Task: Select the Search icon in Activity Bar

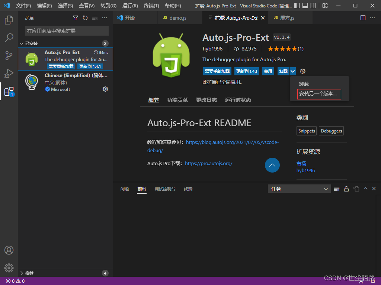Action: (x=9, y=37)
